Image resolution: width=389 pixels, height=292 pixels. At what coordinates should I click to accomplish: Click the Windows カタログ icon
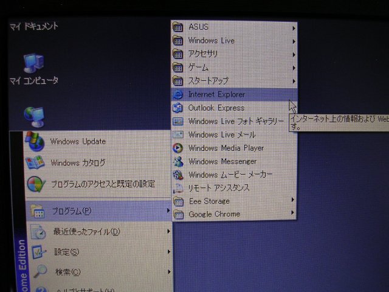35,162
